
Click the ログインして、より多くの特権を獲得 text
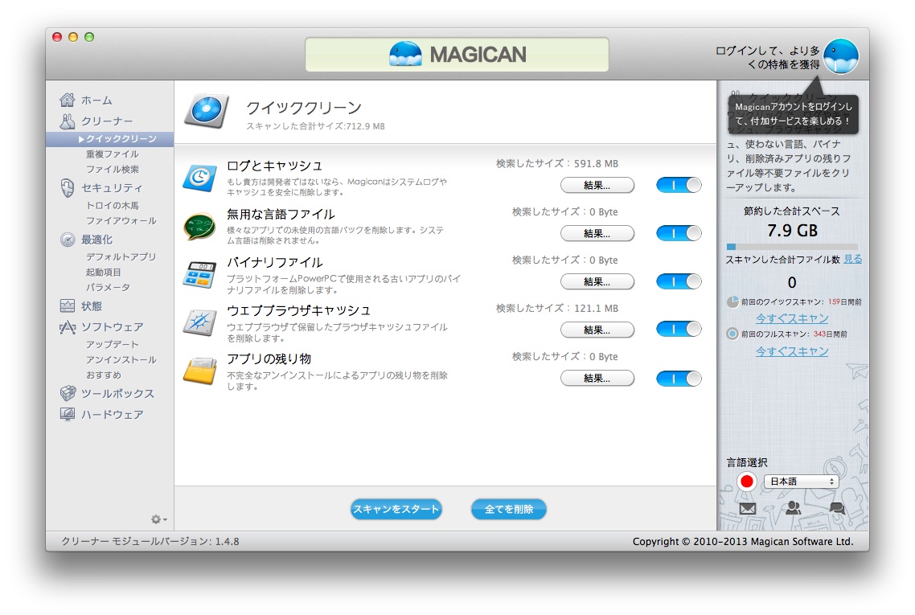pyautogui.click(x=767, y=57)
